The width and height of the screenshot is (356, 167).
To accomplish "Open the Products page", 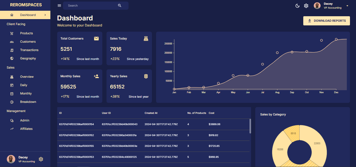I will pyautogui.click(x=26, y=33).
